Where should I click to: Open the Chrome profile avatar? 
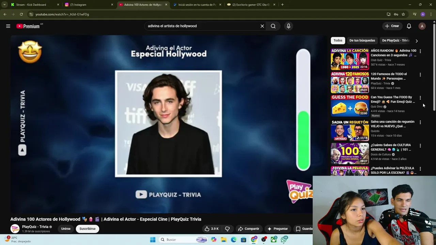423,14
